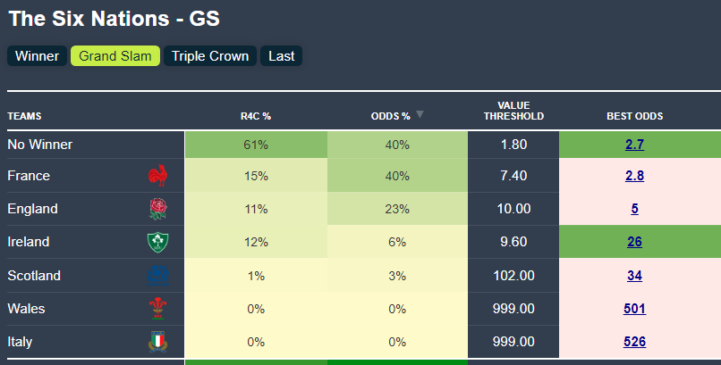
Task: Click France best odds 2.8 link
Action: pyautogui.click(x=635, y=176)
